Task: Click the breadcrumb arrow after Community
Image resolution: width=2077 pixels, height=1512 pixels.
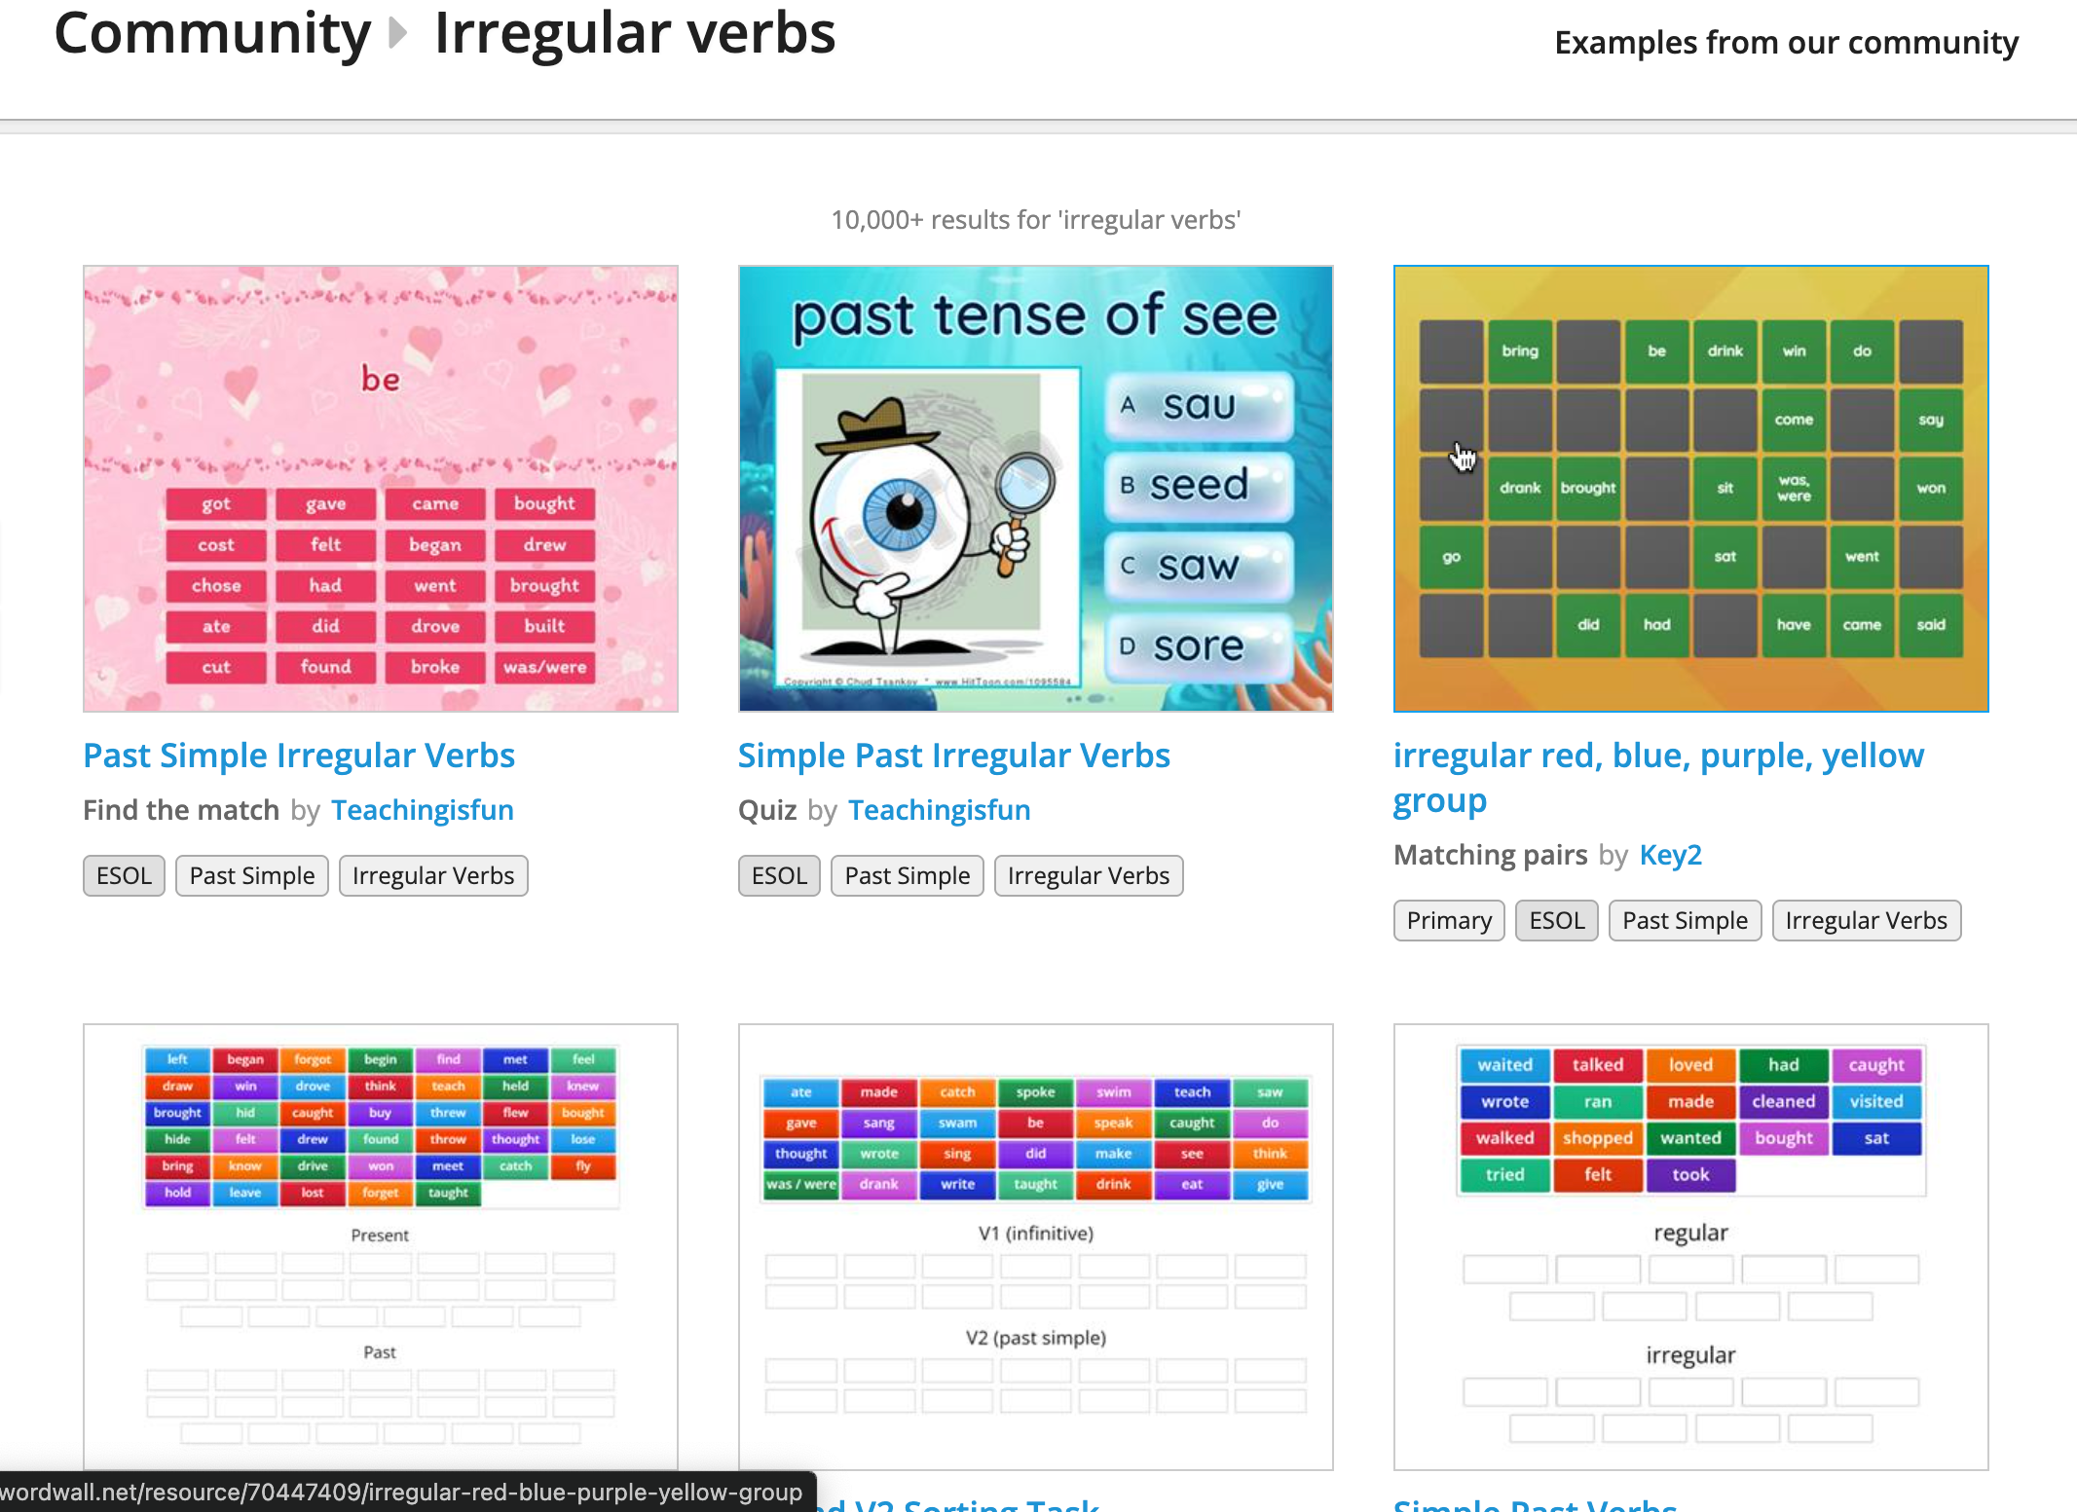Action: click(397, 34)
